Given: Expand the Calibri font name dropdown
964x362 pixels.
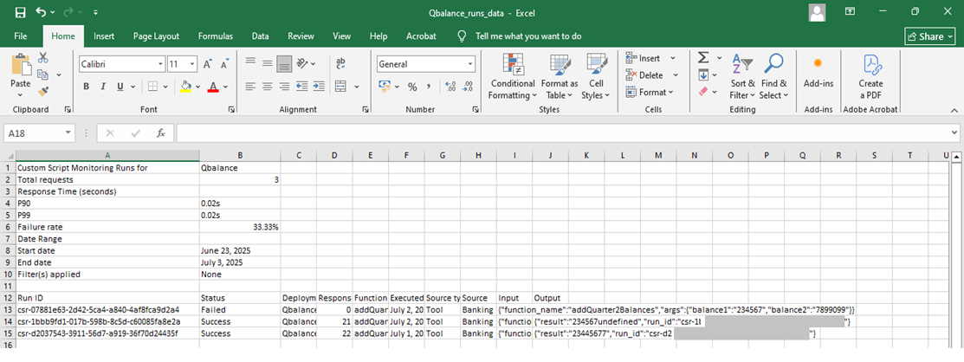Looking at the screenshot, I should pyautogui.click(x=160, y=64).
